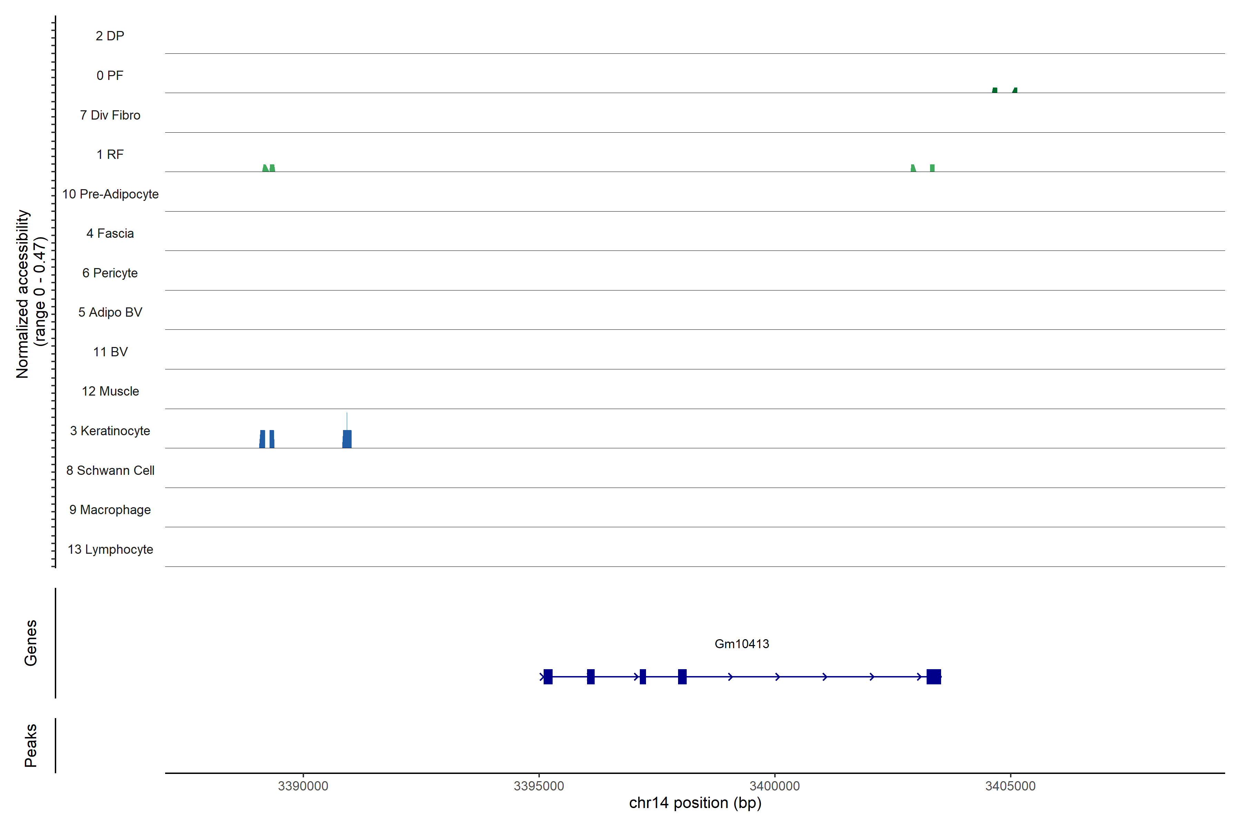Viewport: 1241px width, 827px height.
Task: Click the 3395000 axis tick label
Action: [x=539, y=786]
